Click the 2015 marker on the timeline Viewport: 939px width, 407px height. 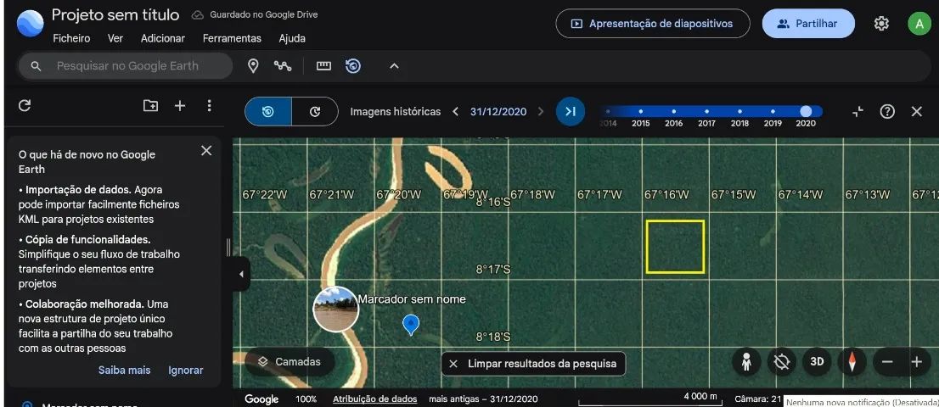641,112
